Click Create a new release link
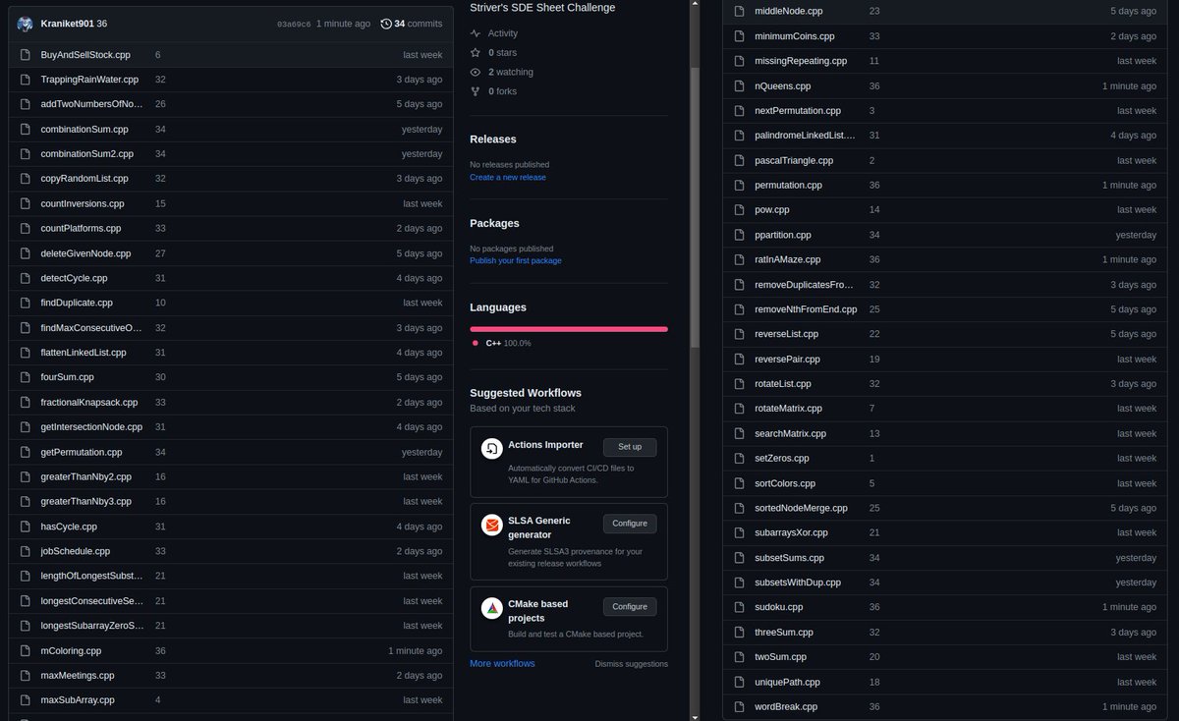 508,178
